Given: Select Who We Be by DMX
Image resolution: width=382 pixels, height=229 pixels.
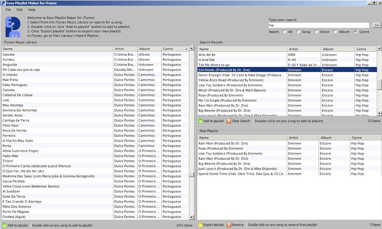Looking at the screenshot, I should [287, 55].
